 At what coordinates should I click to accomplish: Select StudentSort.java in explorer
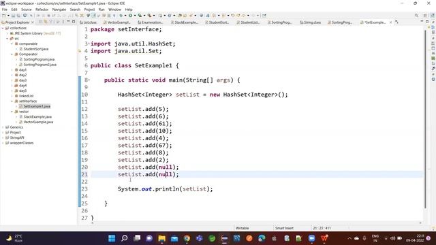pos(36,49)
